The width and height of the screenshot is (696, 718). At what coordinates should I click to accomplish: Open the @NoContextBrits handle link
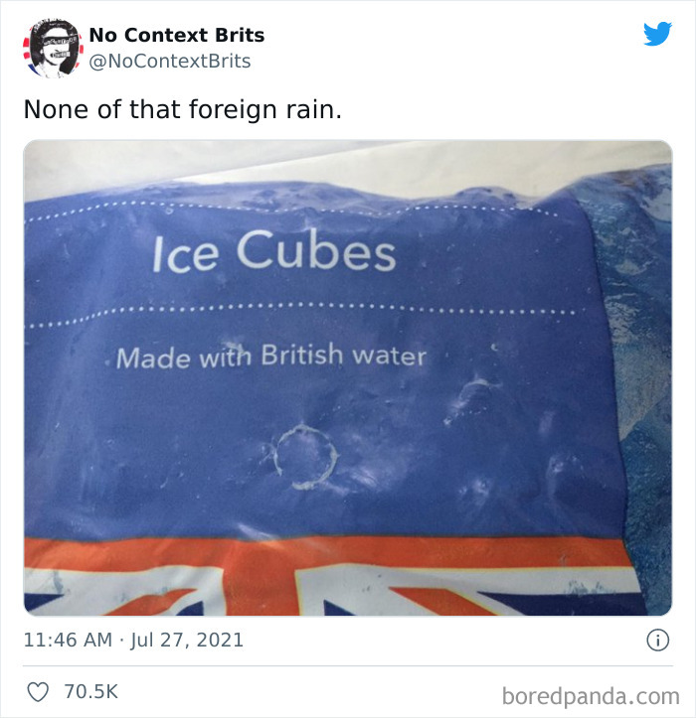[170, 61]
